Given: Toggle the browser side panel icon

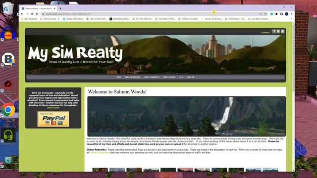Looking at the screenshot, I should click(x=281, y=14).
